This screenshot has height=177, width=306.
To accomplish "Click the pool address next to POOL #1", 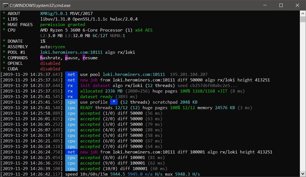I will click(x=71, y=52).
